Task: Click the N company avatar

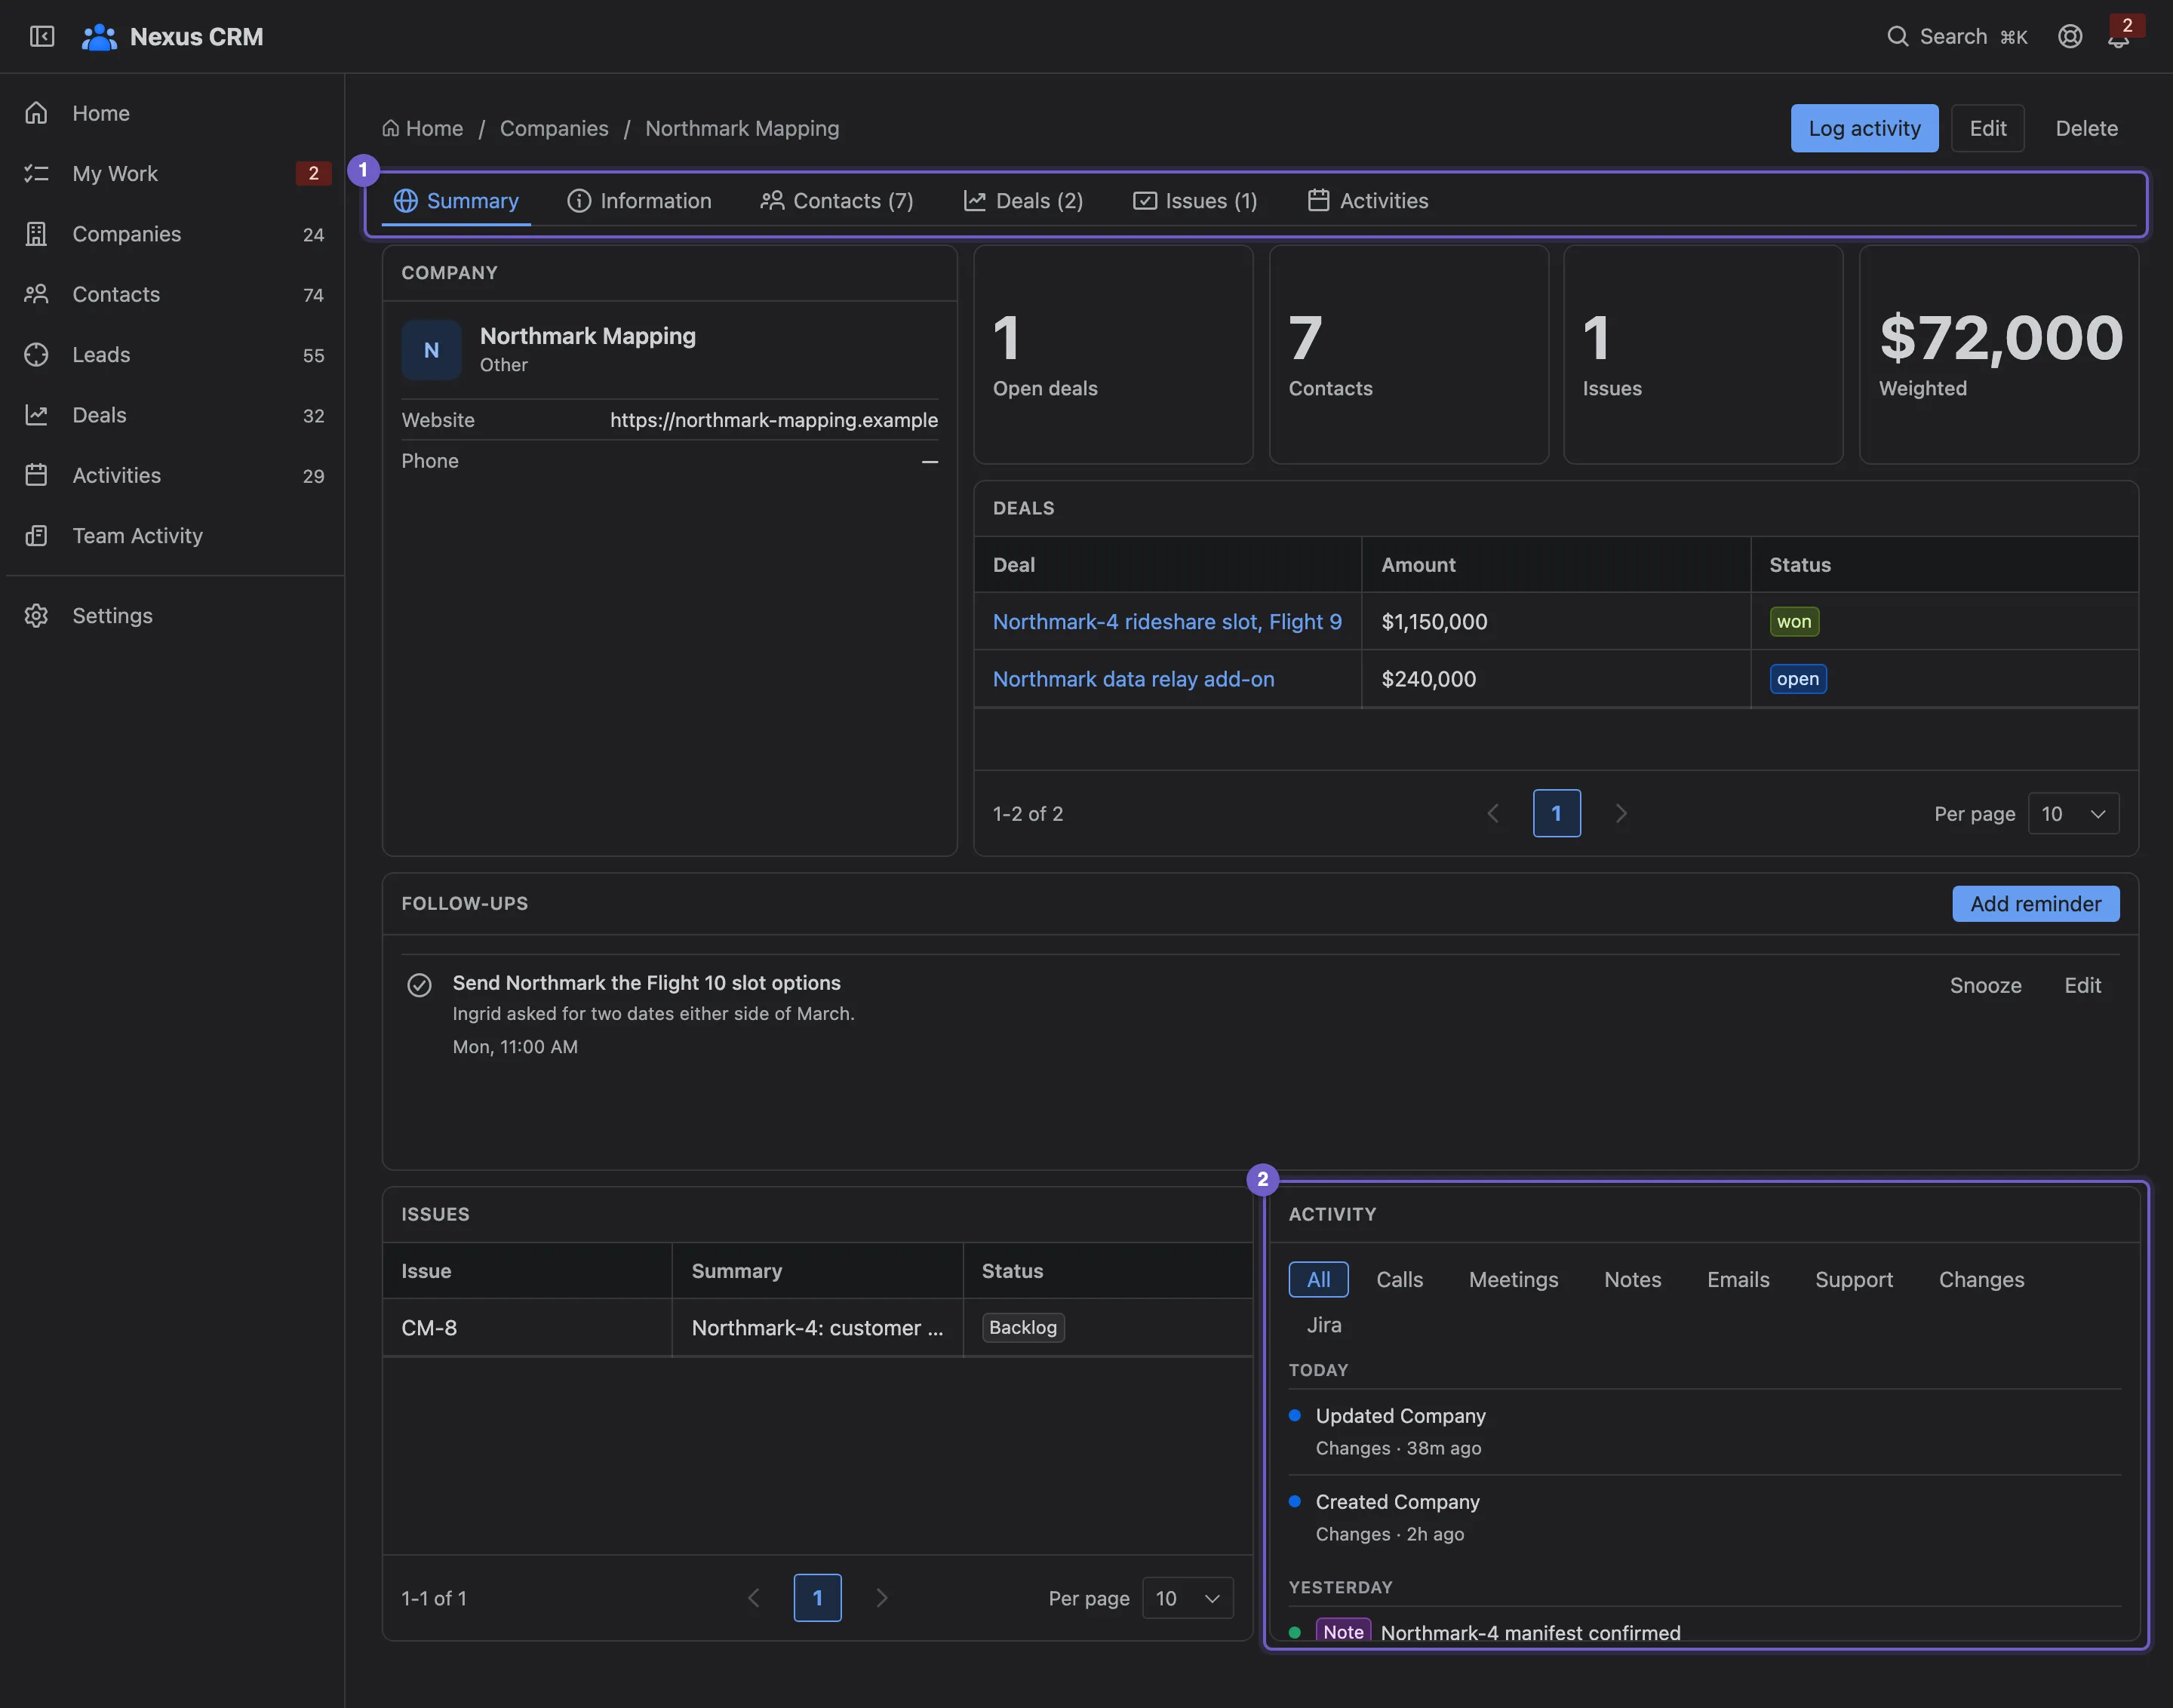Action: tap(431, 350)
